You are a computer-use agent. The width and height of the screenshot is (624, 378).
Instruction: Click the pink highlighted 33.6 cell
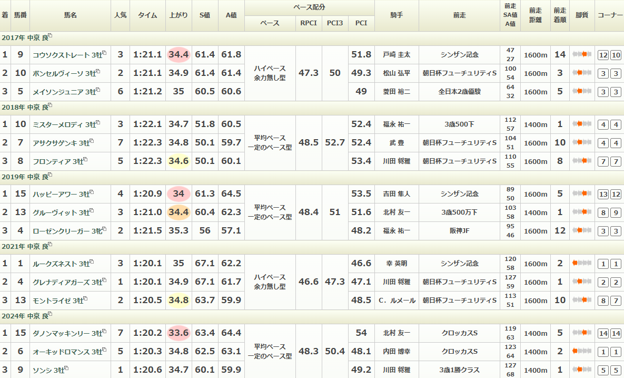(x=179, y=333)
